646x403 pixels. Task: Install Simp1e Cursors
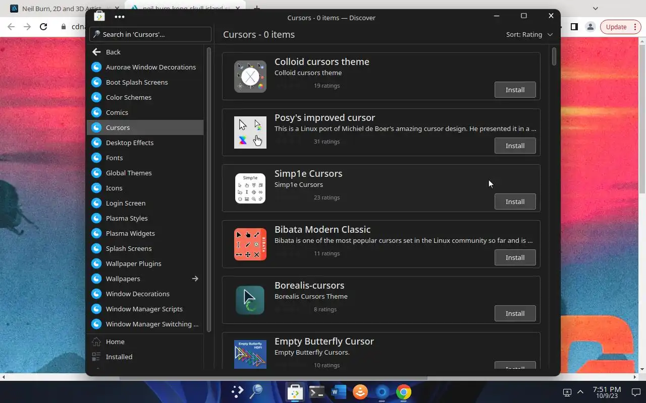[515, 201]
